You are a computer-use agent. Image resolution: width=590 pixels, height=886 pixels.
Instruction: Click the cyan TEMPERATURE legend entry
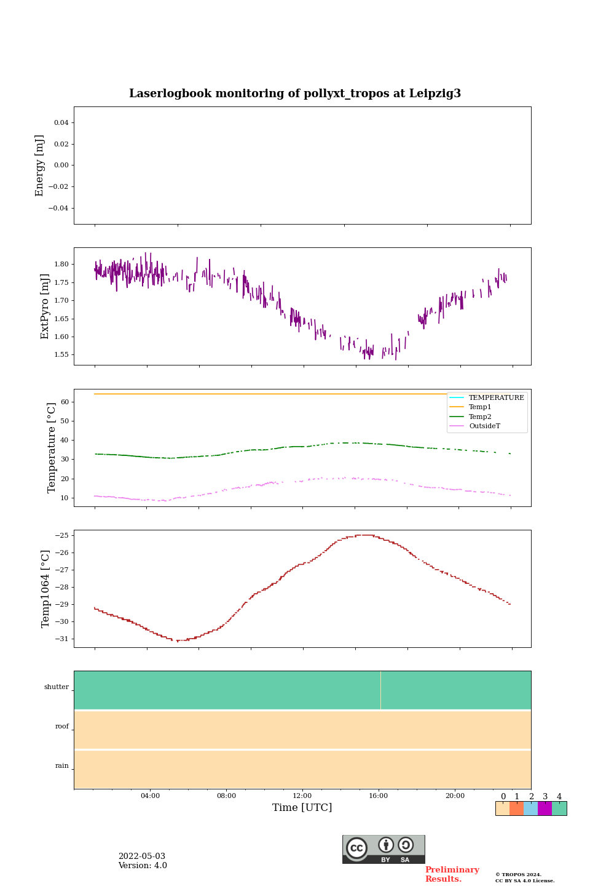(x=496, y=398)
